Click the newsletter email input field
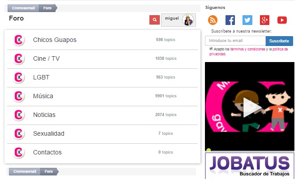The height and width of the screenshot is (179, 298). (x=235, y=41)
